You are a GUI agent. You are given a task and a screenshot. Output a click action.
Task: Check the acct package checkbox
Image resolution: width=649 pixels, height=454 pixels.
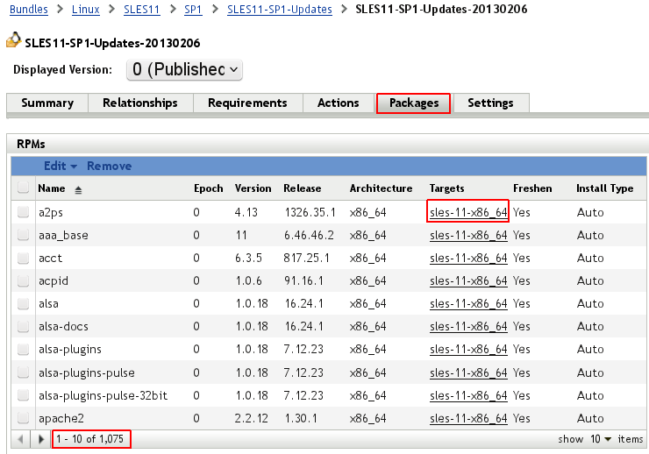[x=23, y=258]
